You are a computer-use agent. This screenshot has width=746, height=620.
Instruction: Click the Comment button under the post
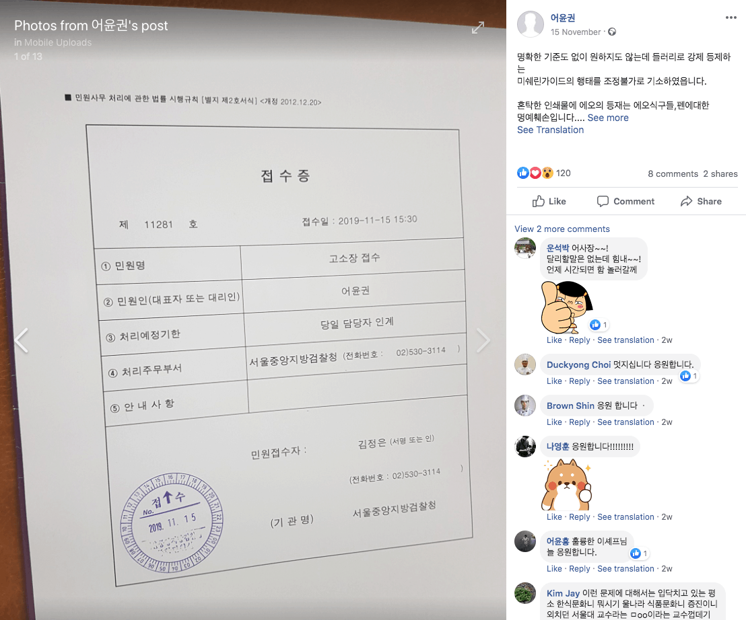tap(625, 202)
